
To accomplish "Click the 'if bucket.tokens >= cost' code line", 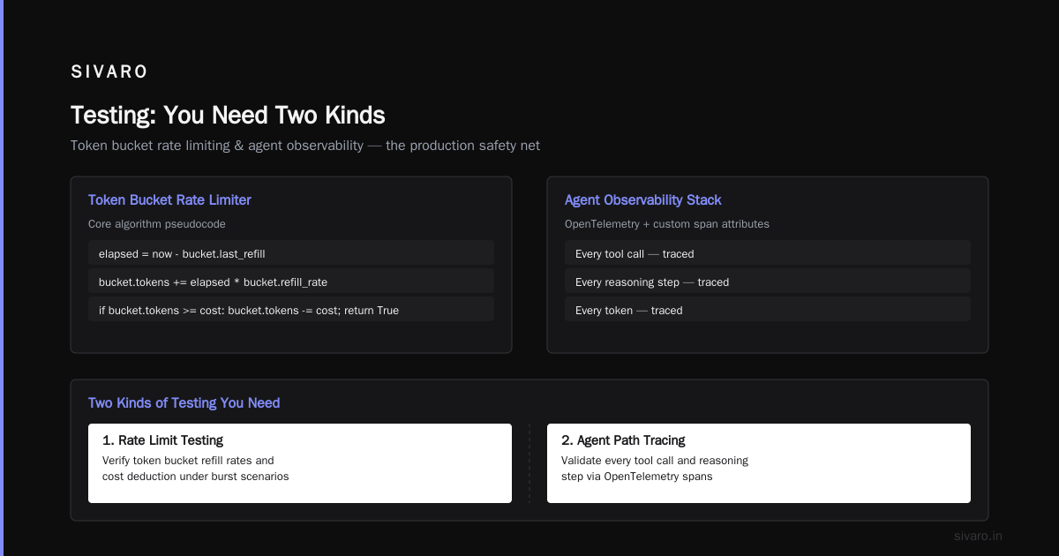I will [291, 310].
